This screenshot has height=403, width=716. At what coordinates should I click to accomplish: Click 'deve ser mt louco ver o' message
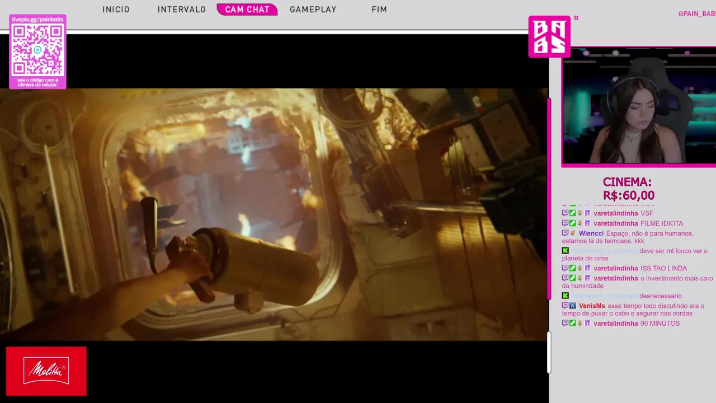[x=635, y=255]
